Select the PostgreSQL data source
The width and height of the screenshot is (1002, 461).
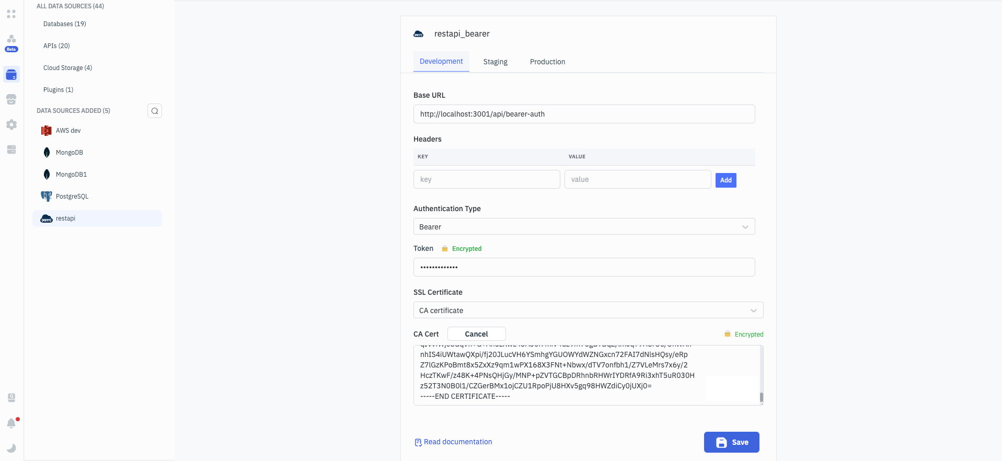[72, 197]
